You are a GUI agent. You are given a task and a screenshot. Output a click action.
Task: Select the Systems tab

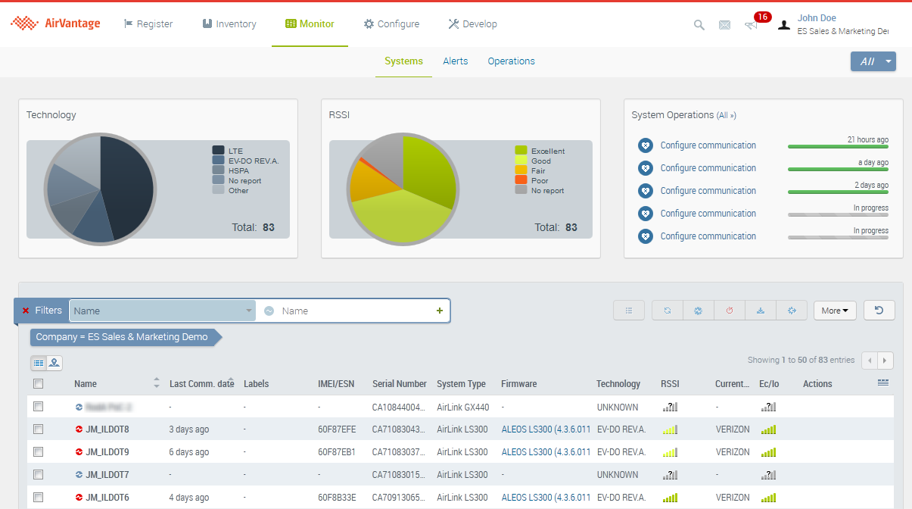pos(403,61)
